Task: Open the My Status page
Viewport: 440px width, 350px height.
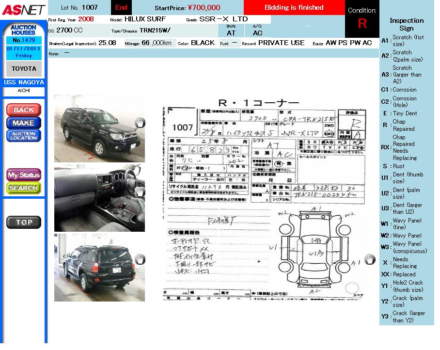Action: [23, 175]
